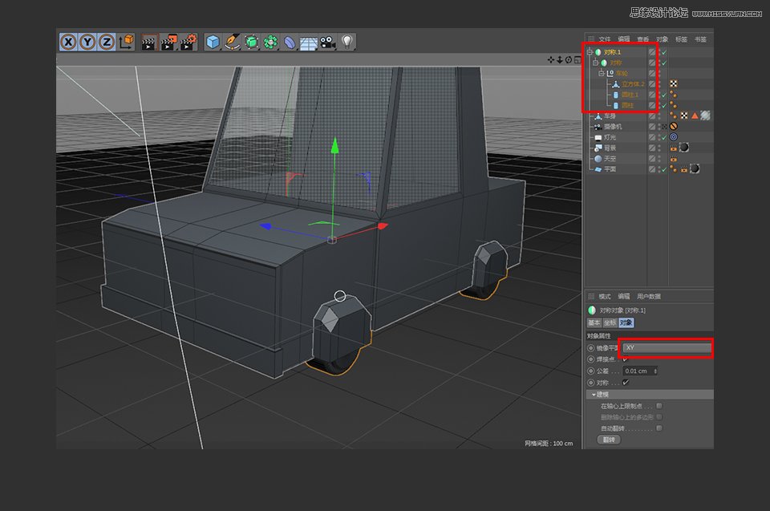
Task: Open the Cube primitive tool icon
Action: [212, 42]
